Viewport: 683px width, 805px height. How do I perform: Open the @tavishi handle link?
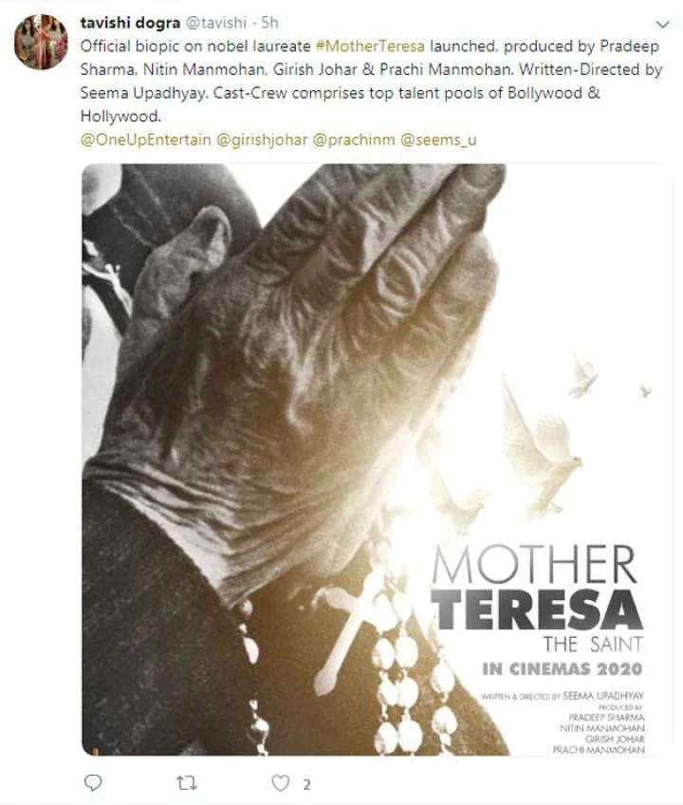click(x=216, y=23)
